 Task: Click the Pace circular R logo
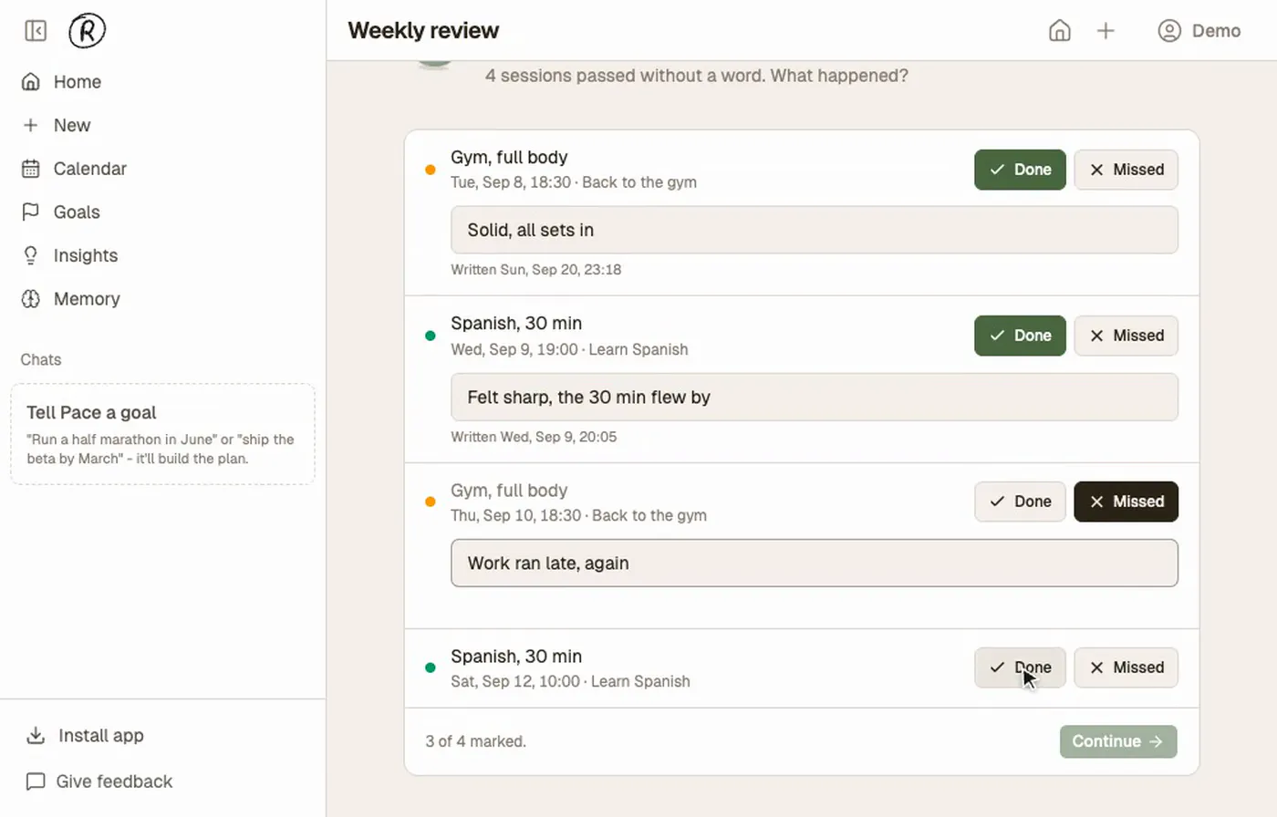(88, 31)
